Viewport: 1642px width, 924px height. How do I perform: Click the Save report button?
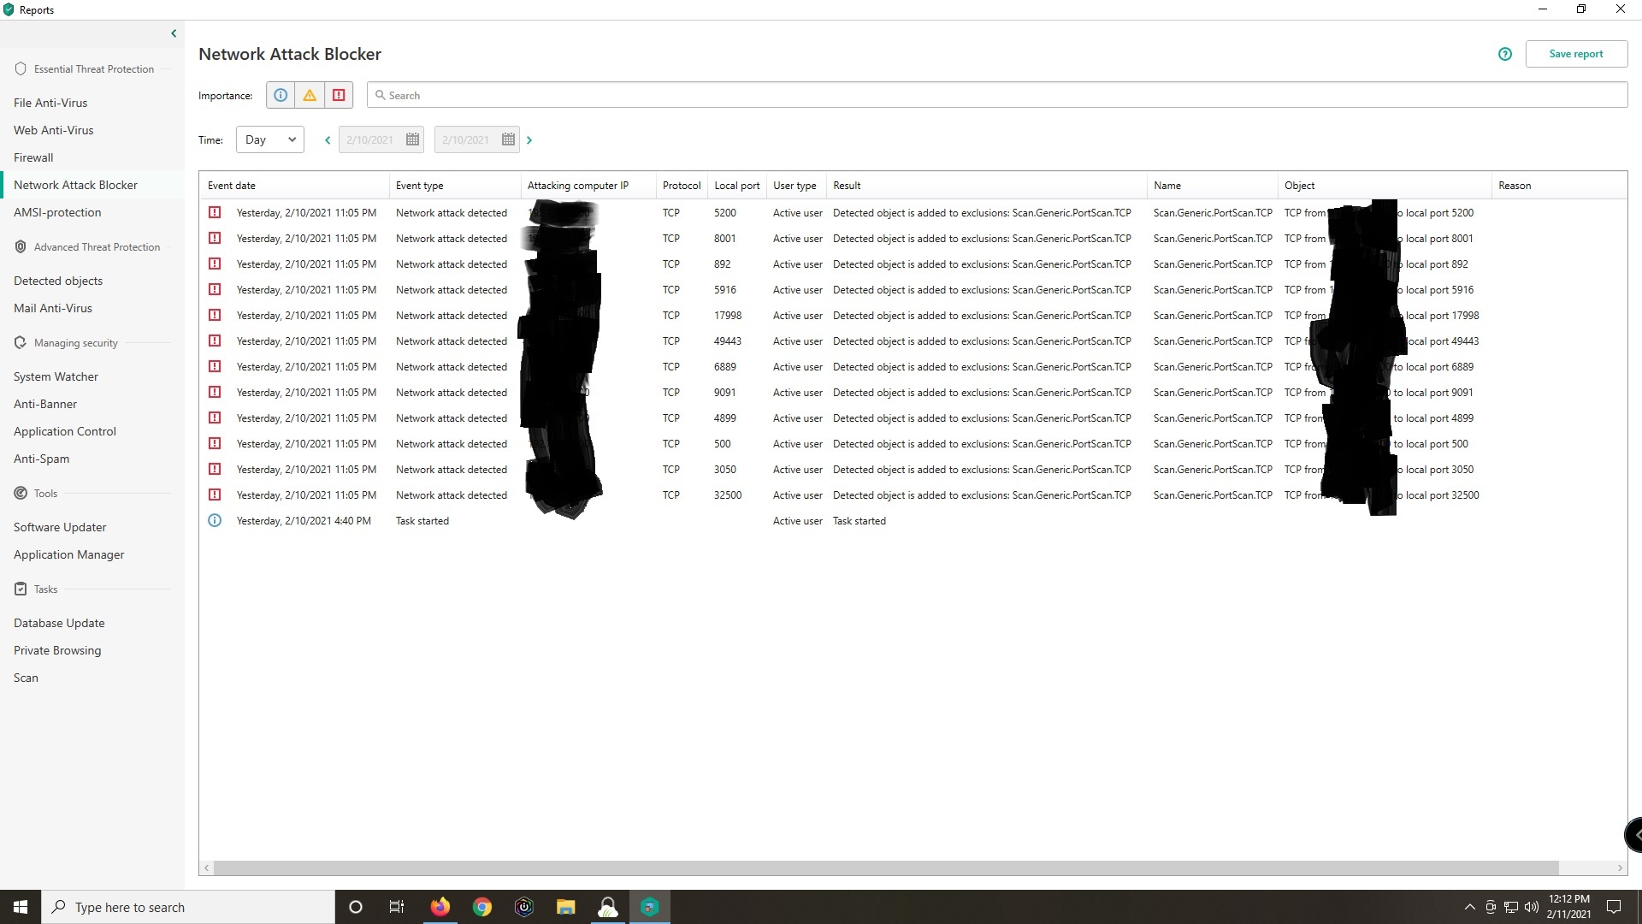coord(1576,54)
